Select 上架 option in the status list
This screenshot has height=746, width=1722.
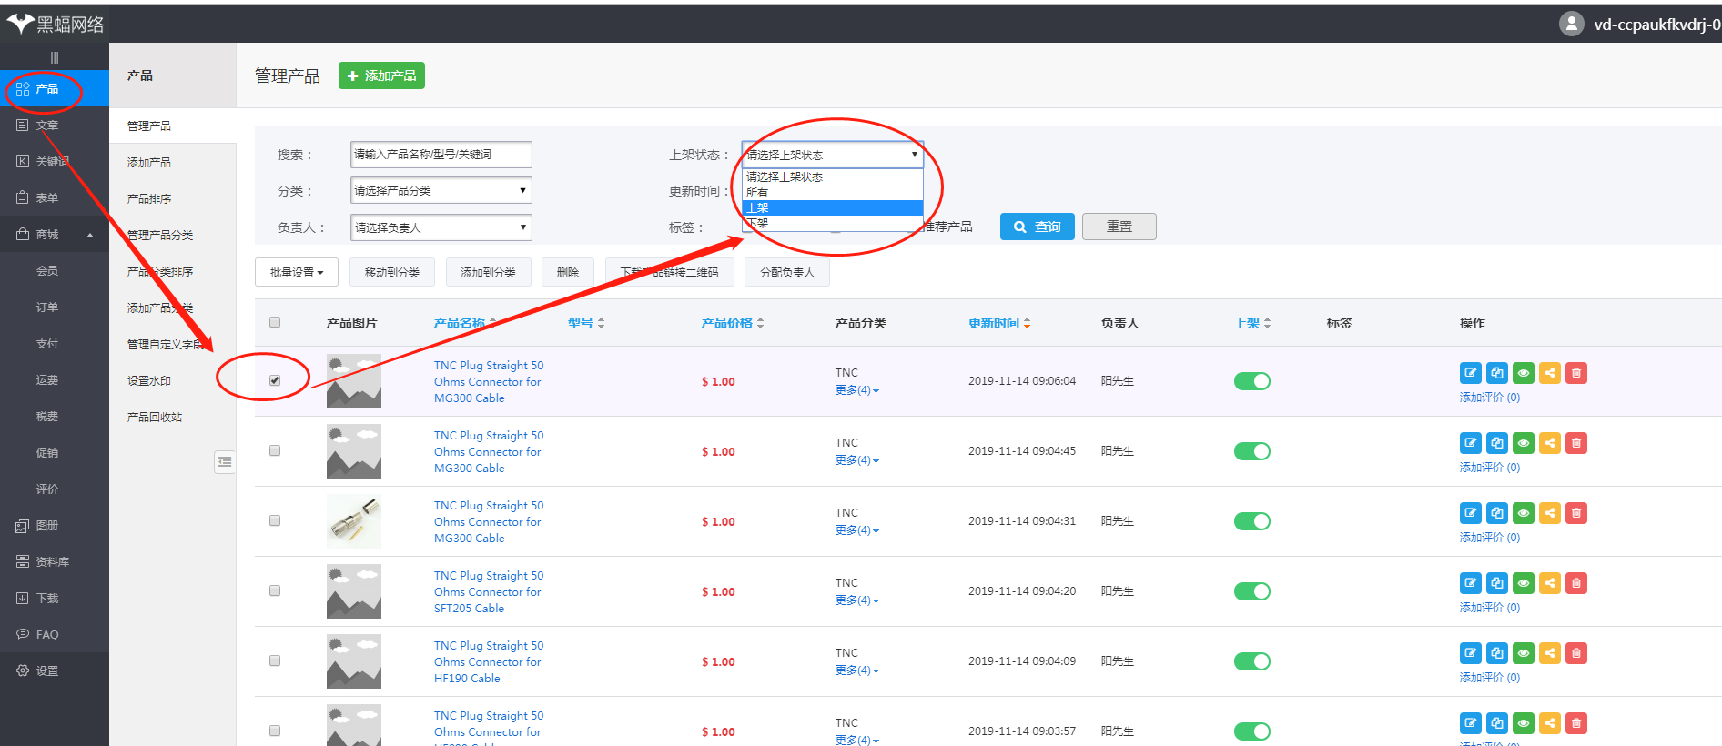832,207
